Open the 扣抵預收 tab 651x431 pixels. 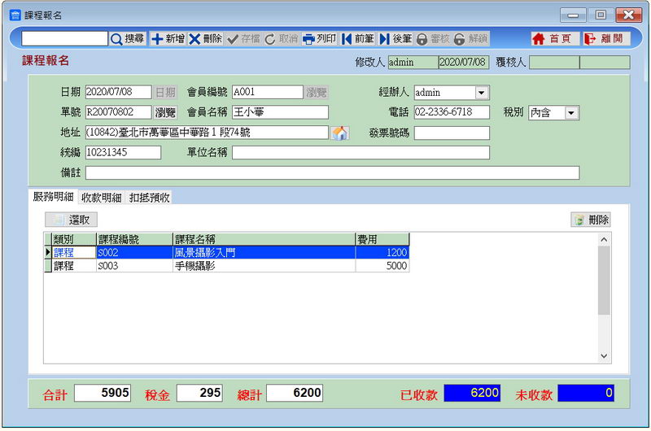(149, 198)
